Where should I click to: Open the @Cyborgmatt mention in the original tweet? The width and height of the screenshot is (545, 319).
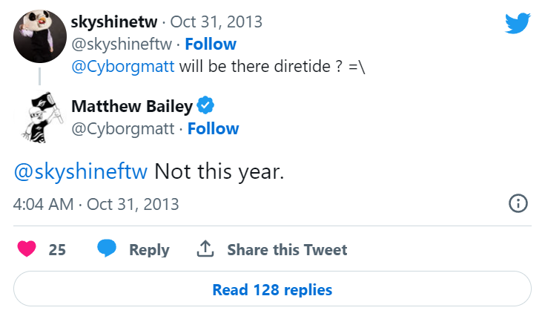pos(122,66)
